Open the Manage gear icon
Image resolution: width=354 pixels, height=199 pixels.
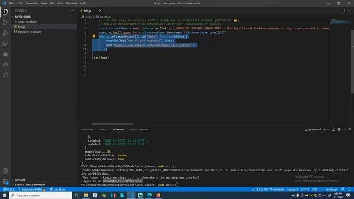pos(5,181)
